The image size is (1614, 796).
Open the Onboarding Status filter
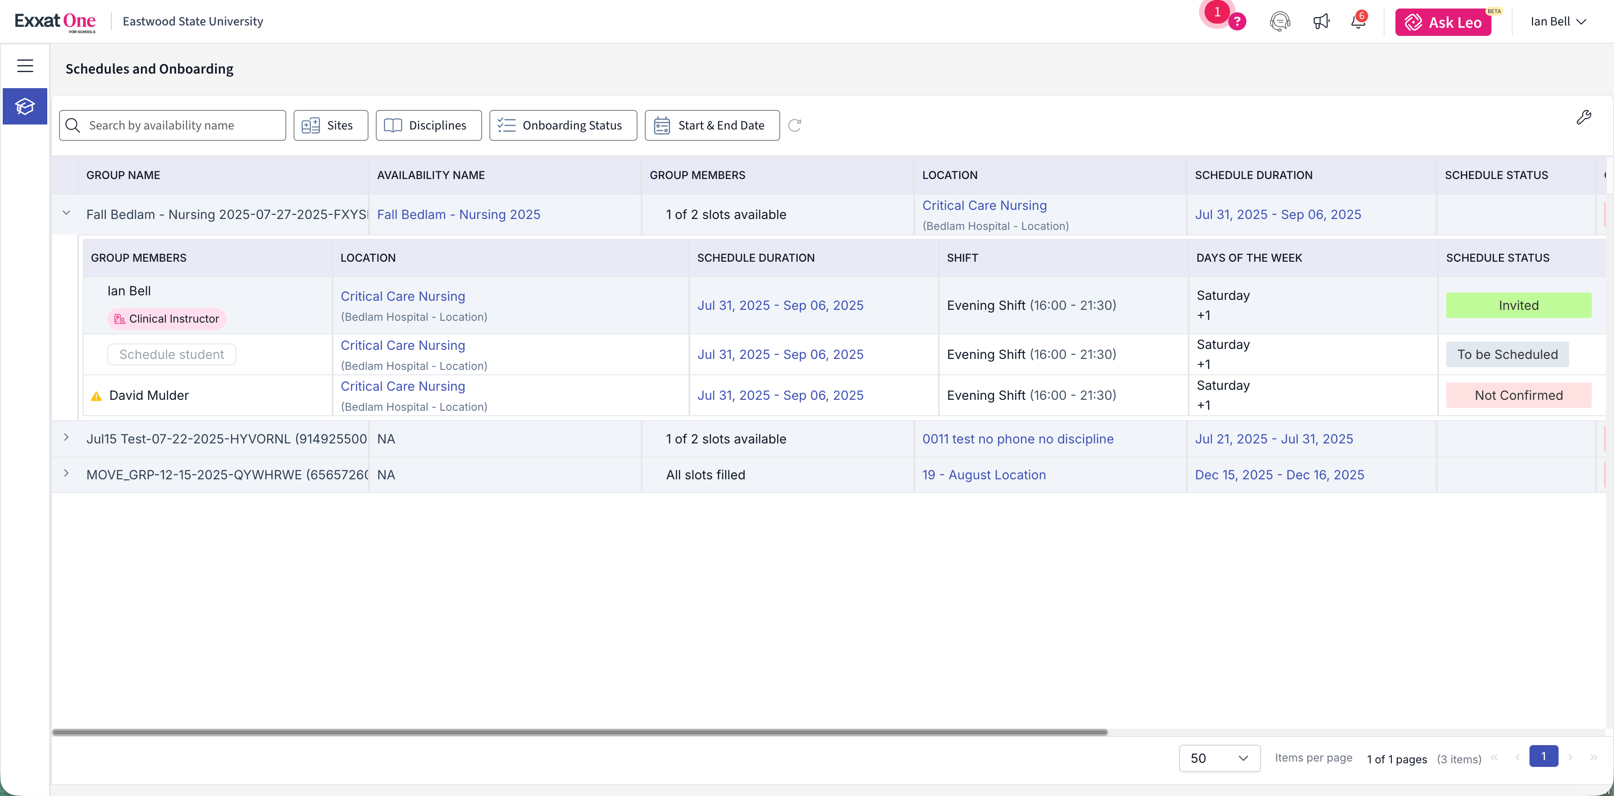pos(563,125)
